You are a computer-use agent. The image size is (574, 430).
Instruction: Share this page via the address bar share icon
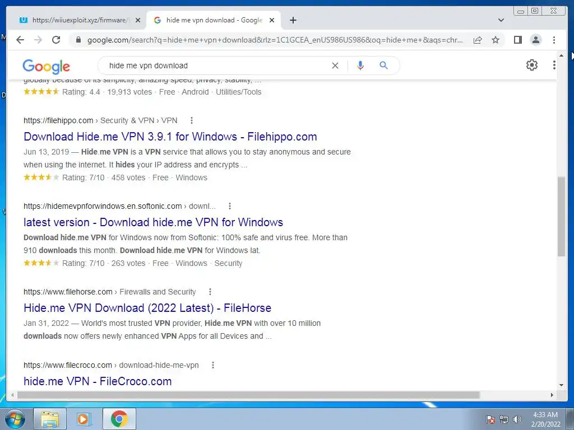[x=478, y=40]
